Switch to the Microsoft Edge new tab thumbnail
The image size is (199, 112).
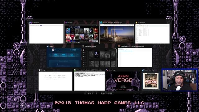pos(117,34)
